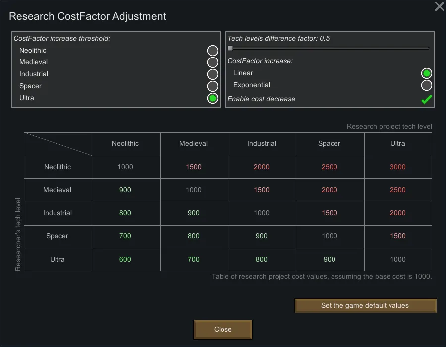Click the Neolithic column header

click(125, 144)
